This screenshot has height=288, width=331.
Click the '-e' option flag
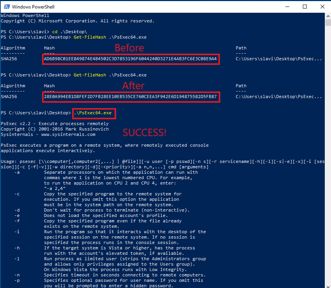click(17, 215)
